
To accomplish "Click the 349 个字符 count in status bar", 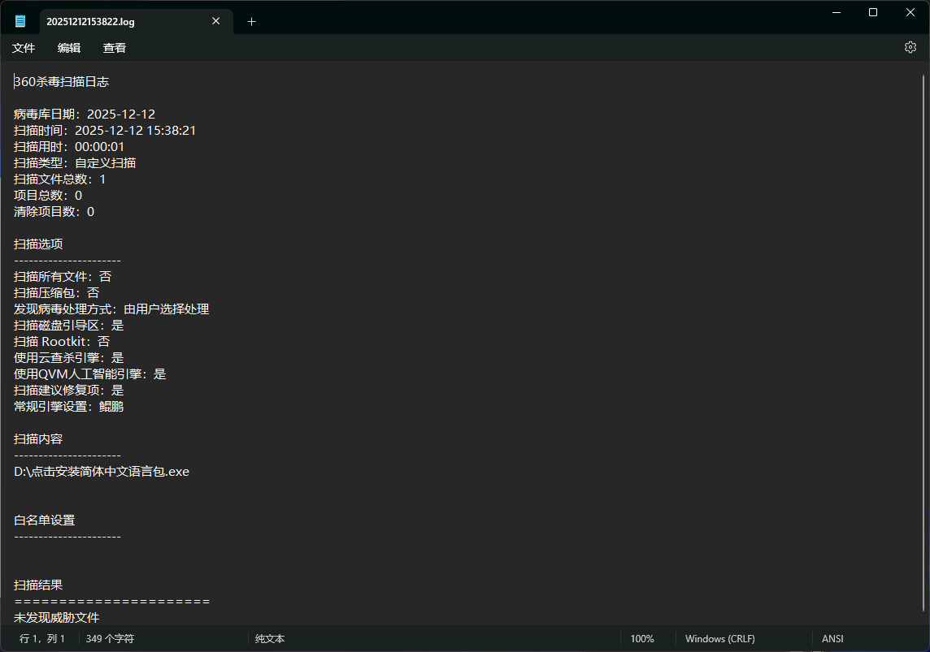I will (x=110, y=638).
